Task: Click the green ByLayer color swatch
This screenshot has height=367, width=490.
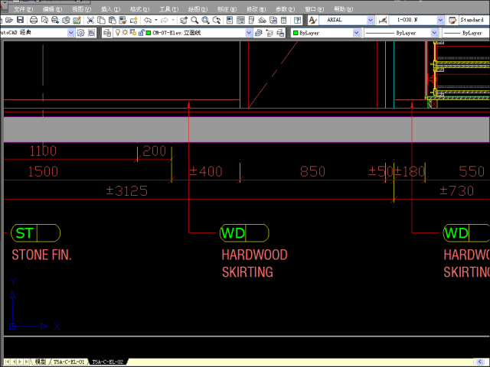Action: 296,32
